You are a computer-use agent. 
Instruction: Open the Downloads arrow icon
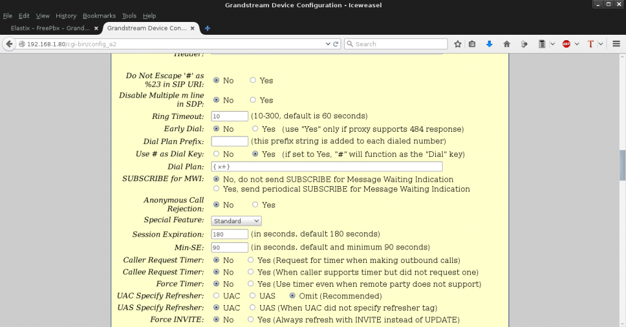pyautogui.click(x=489, y=44)
